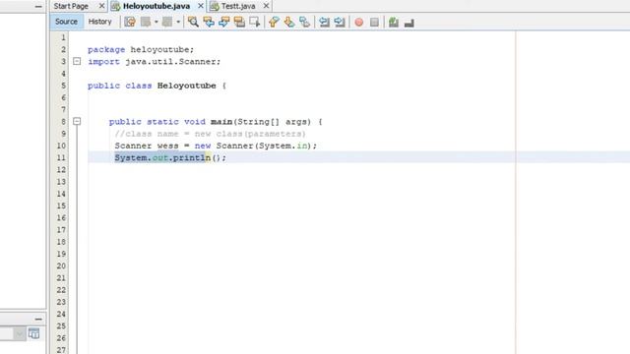The width and height of the screenshot is (630, 354).
Task: Open the combo box in the bottom-left panel
Action: point(19,333)
